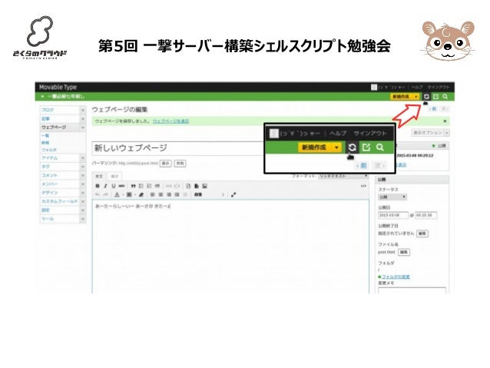Viewport: 490px width, 368px height.
Task: Insert a bulleted list in the editor
Action: [x=141, y=186]
